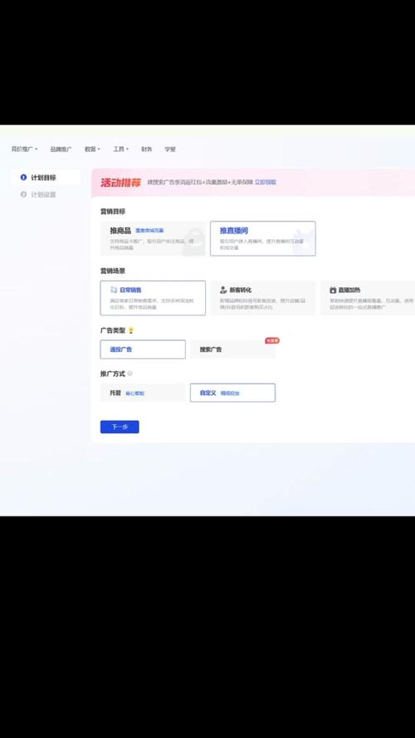415x738 pixels.
Task: Click the 日常销售 card icon
Action: [114, 290]
